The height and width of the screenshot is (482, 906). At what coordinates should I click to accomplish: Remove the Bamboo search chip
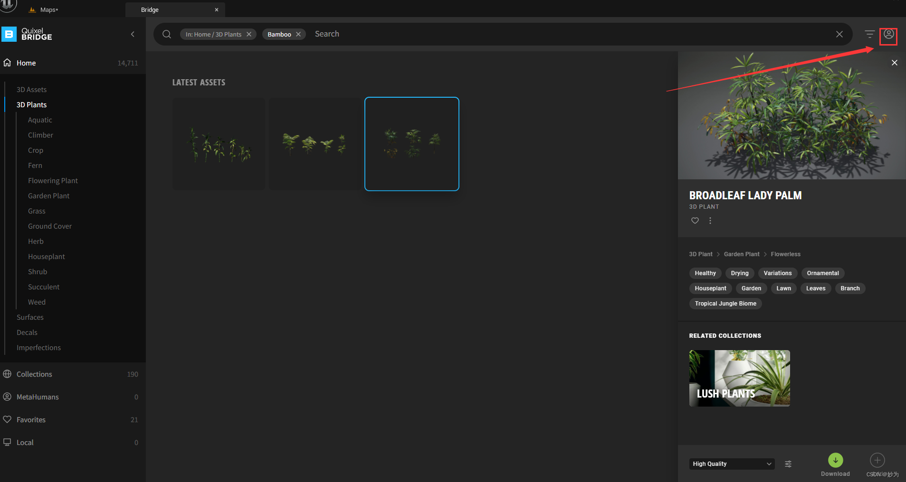pos(298,34)
